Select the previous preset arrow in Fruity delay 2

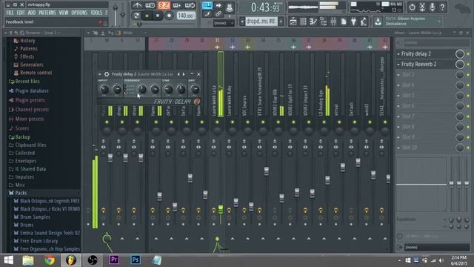click(x=178, y=74)
